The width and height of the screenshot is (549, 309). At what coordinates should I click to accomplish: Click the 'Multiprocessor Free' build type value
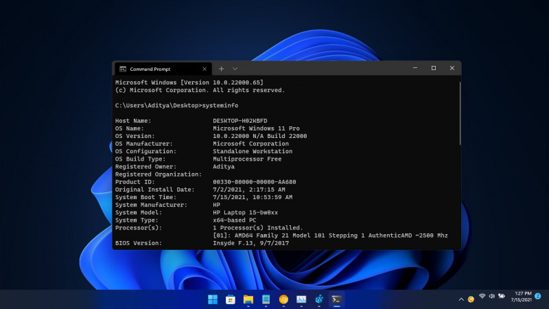tap(247, 159)
